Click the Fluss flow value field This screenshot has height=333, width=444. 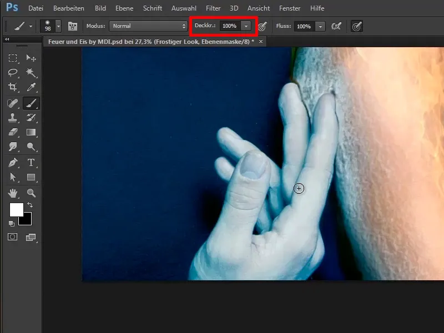tap(304, 26)
